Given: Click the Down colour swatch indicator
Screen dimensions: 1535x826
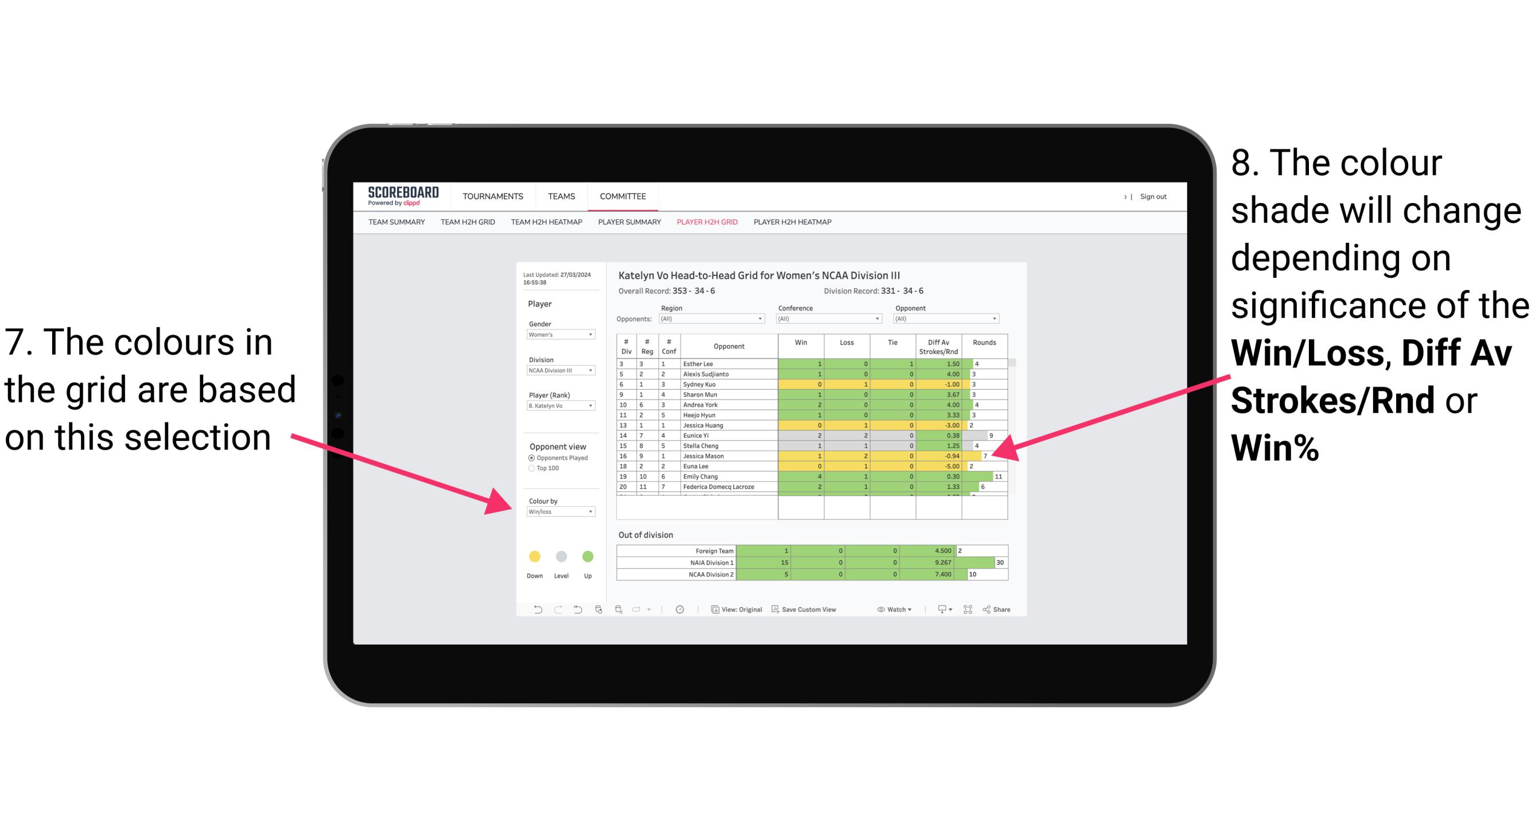Looking at the screenshot, I should click(533, 557).
